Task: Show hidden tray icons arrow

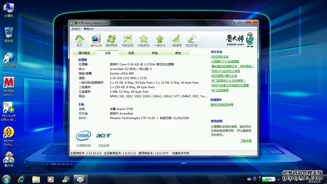Action: click(278, 179)
